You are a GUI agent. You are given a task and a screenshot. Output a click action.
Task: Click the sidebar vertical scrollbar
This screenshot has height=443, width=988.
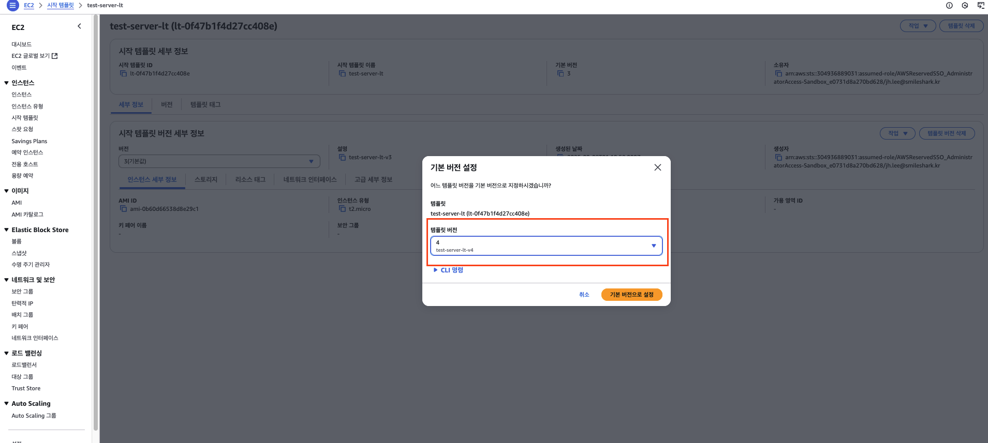95,222
